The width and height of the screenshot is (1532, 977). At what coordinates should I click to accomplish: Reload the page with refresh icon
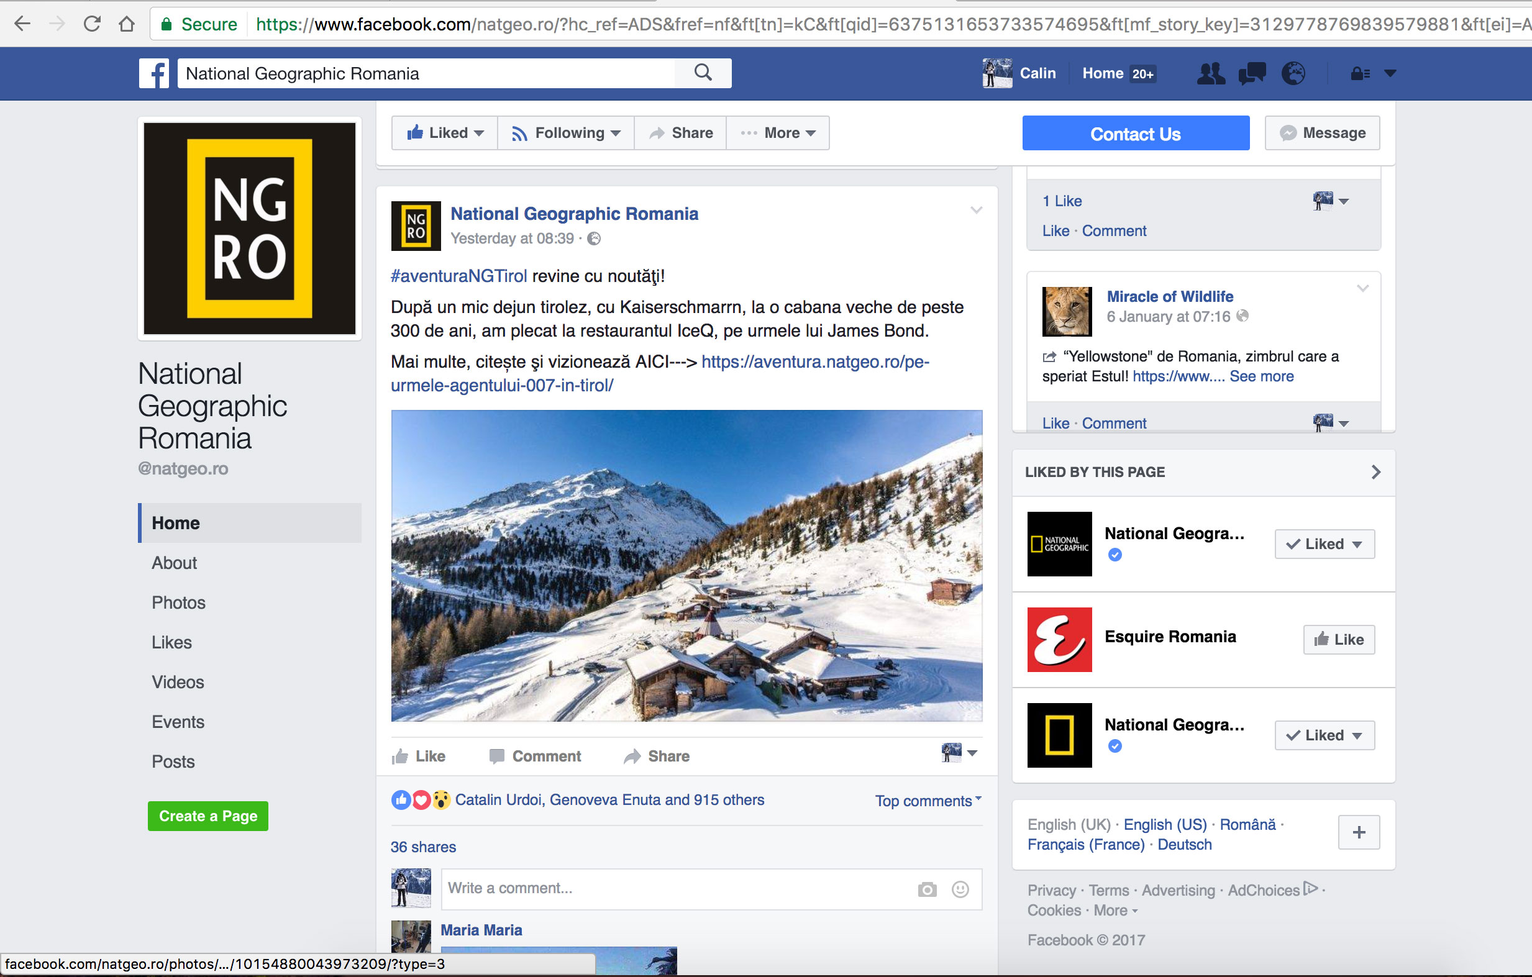click(92, 24)
